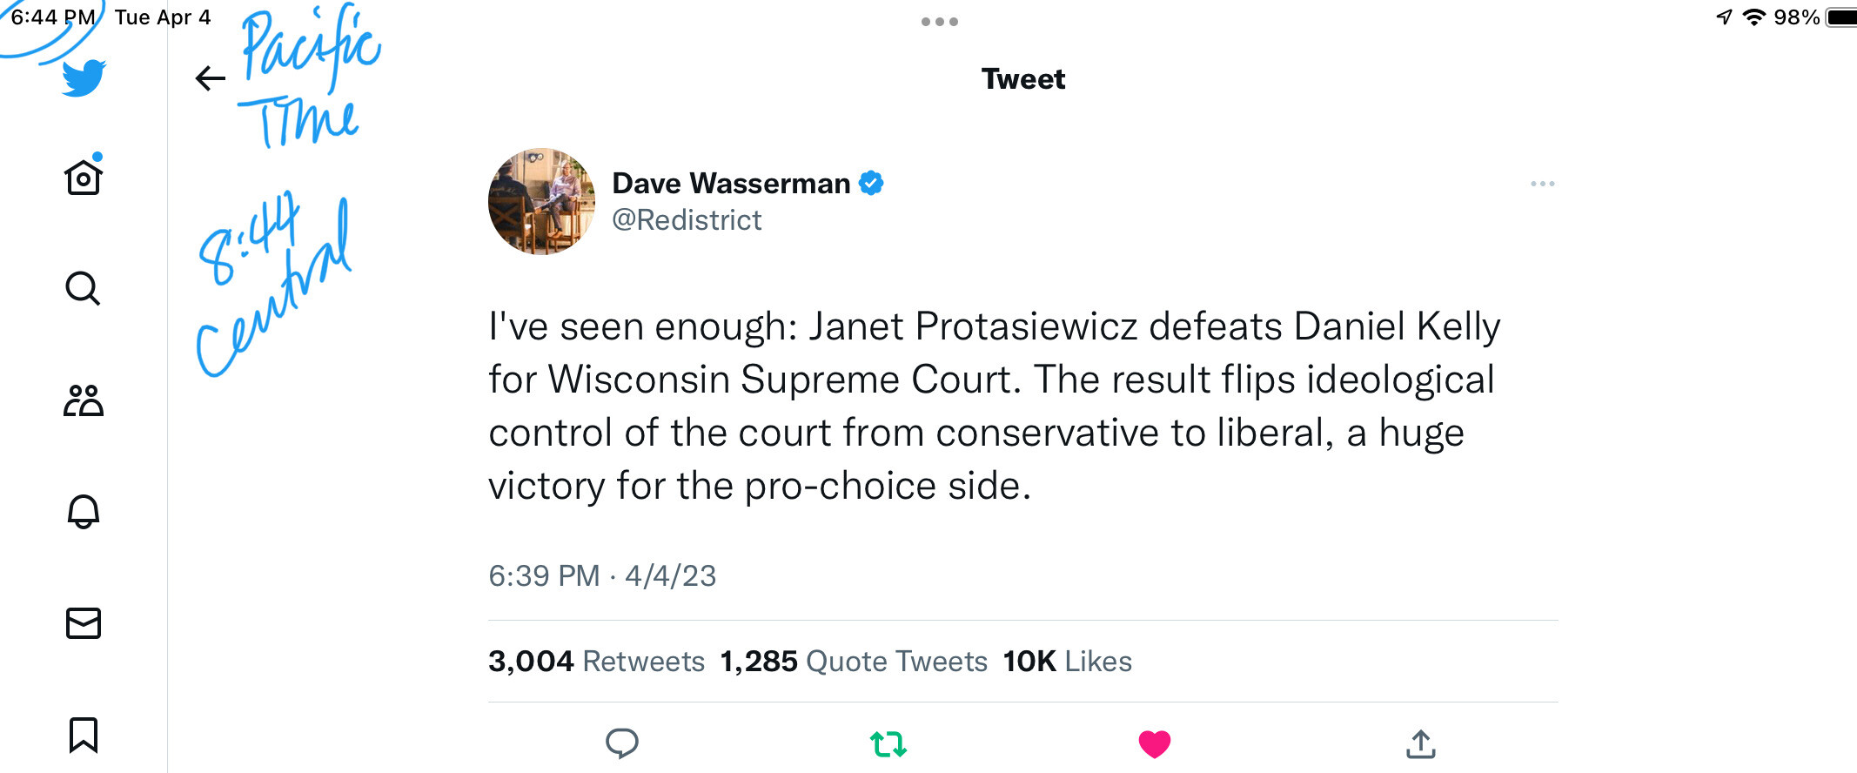View Notifications bell
The image size is (1857, 773).
84,512
